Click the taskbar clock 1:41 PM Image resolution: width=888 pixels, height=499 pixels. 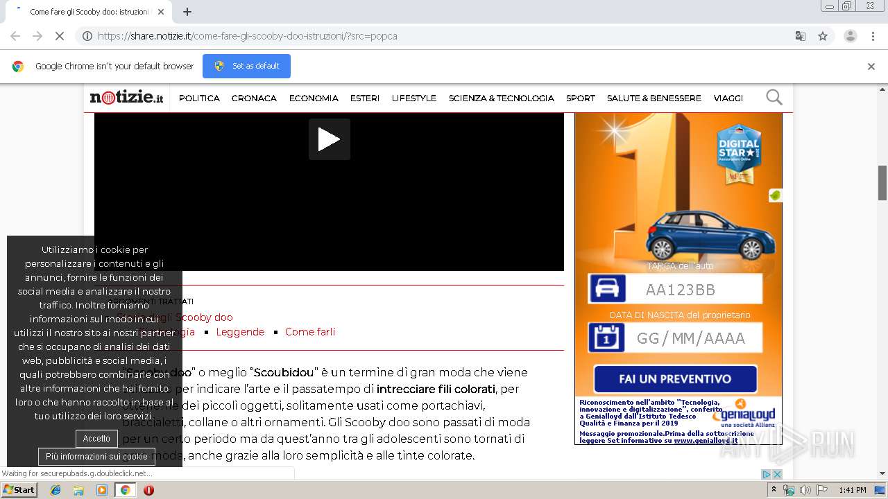coord(852,490)
